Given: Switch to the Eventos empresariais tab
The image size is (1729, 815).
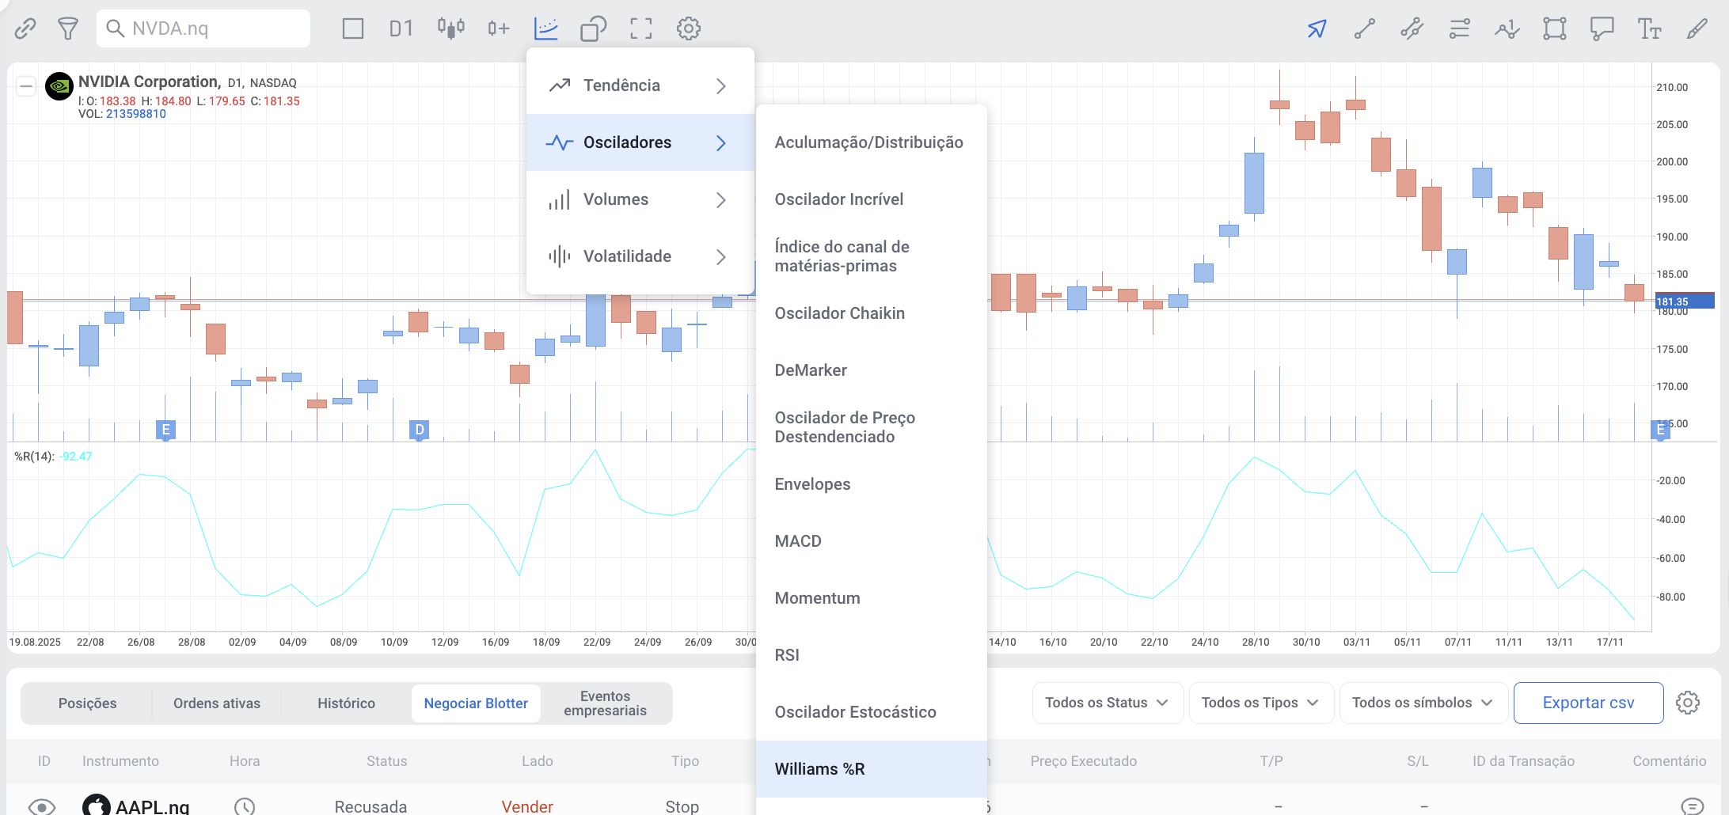Looking at the screenshot, I should coord(606,703).
